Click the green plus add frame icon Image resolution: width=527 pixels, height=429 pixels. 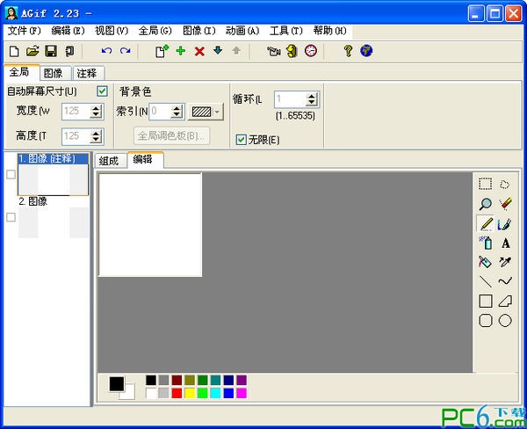tap(181, 51)
